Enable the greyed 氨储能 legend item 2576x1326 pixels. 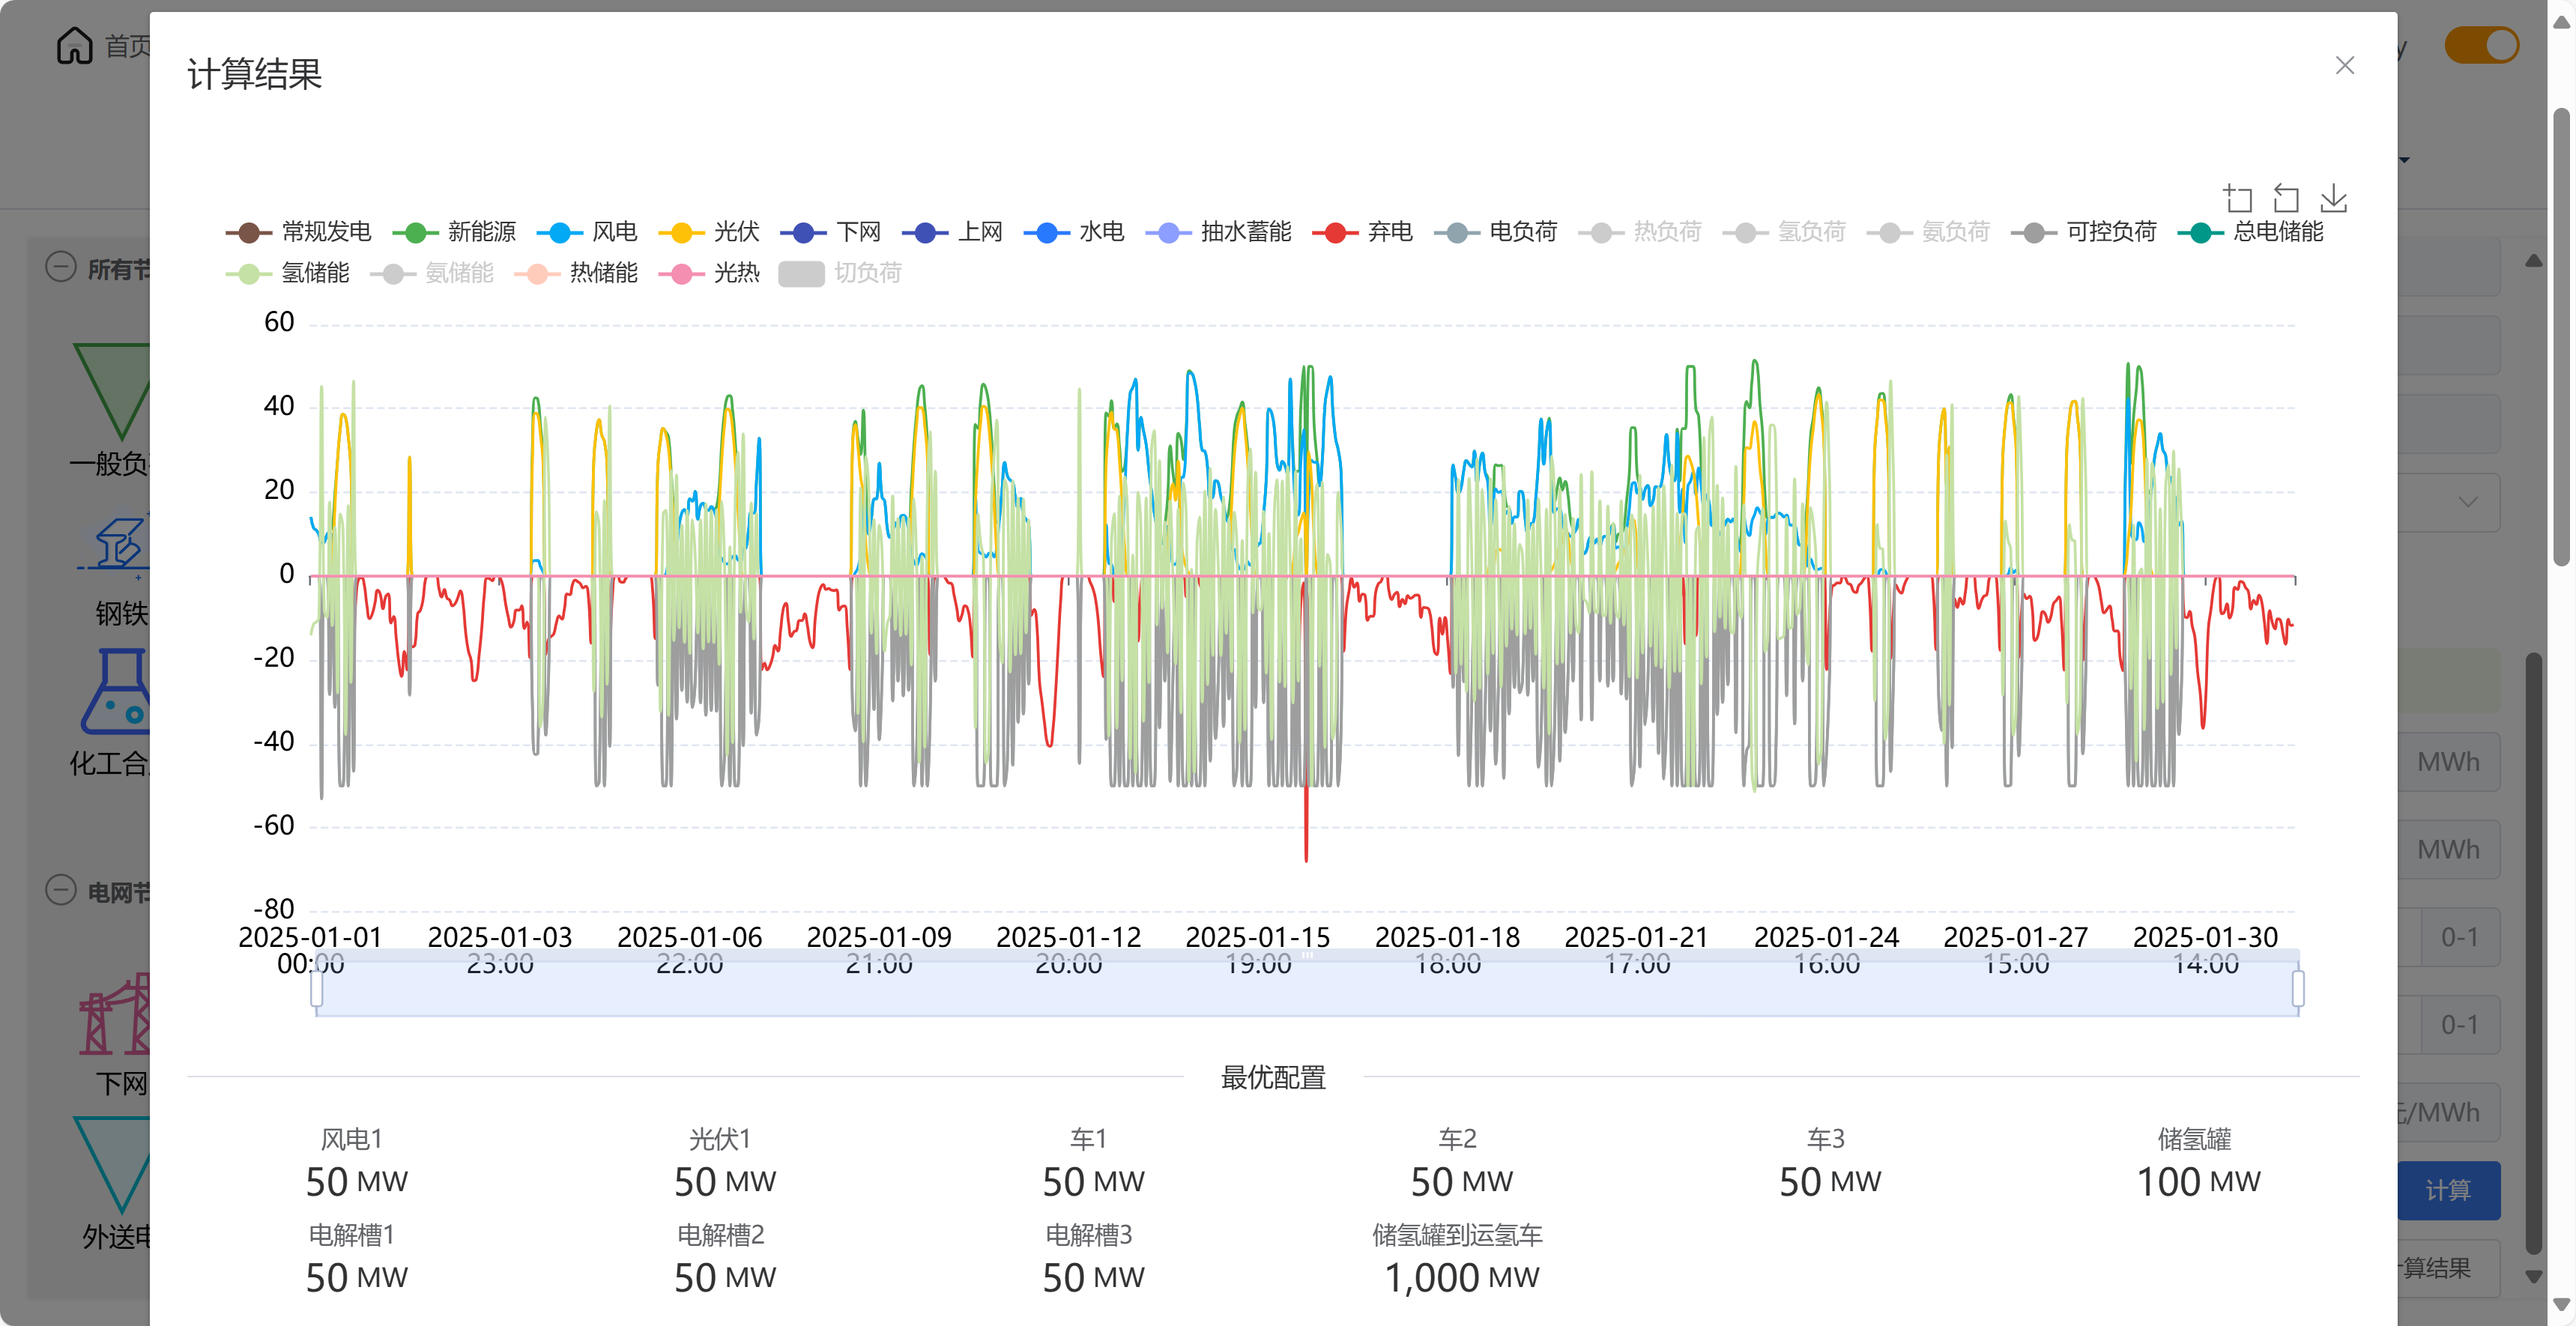tap(431, 273)
